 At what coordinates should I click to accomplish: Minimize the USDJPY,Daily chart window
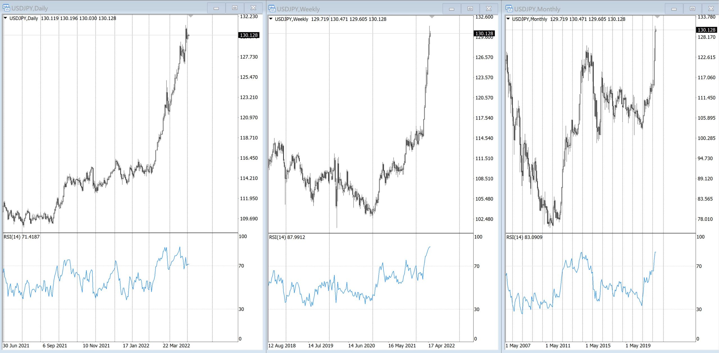point(216,8)
